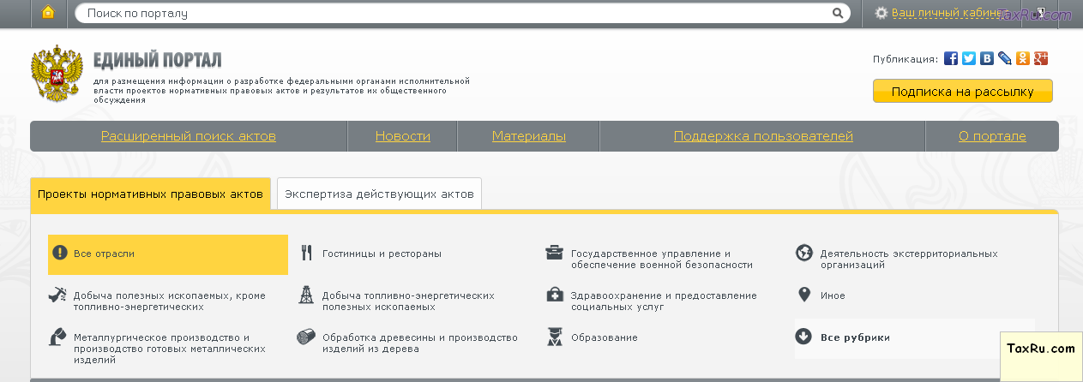This screenshot has height=382, width=1083.
Task: Click the 'ЕДИНЫЙ ПОРТАЛ' title
Action: tap(158, 59)
